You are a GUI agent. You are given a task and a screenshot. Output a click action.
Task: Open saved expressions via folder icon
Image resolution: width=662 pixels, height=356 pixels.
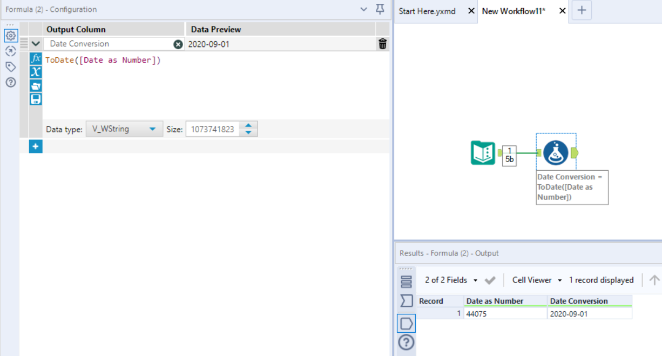(36, 85)
